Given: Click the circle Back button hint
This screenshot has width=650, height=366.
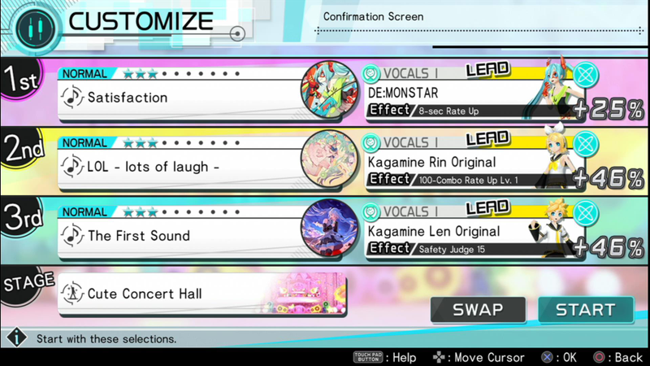Looking at the screenshot, I should click(617, 357).
